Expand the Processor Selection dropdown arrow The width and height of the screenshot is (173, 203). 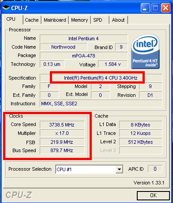(119, 169)
